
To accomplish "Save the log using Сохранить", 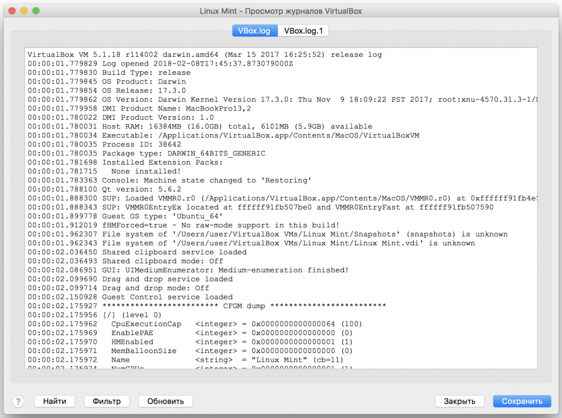I will pyautogui.click(x=522, y=401).
